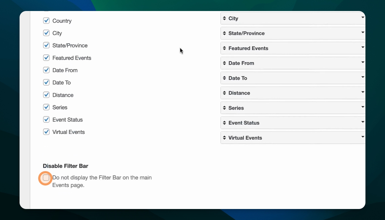This screenshot has width=385, height=220.
Task: Uncheck the City filter checkbox
Action: (46, 33)
